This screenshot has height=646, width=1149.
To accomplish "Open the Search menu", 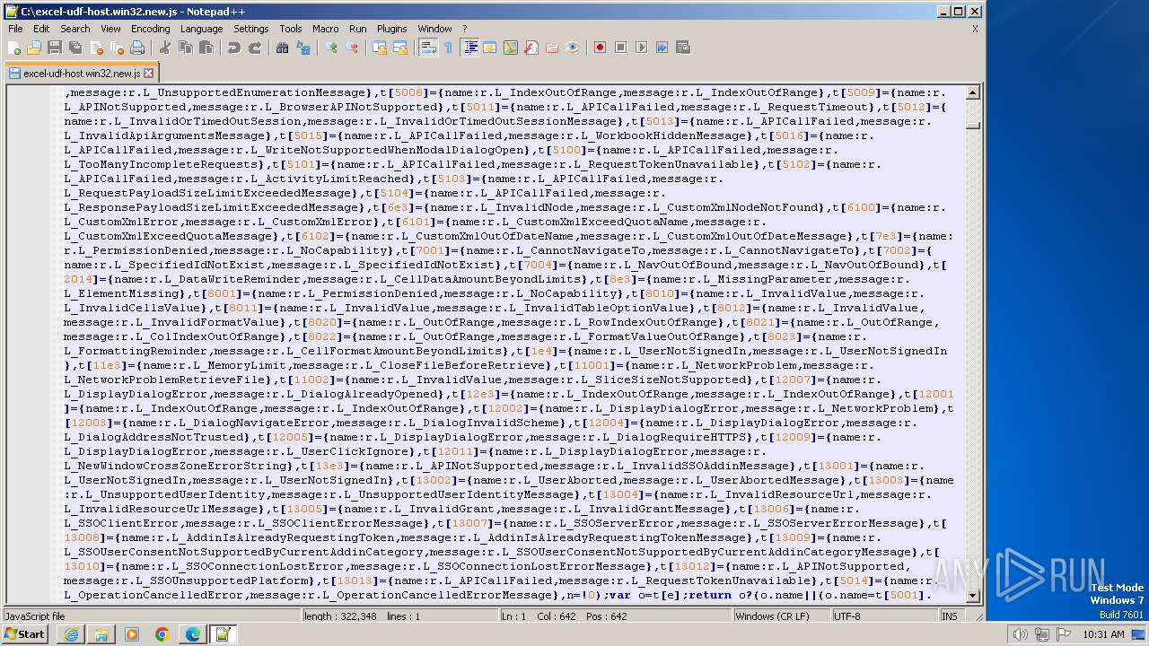I will coord(75,29).
